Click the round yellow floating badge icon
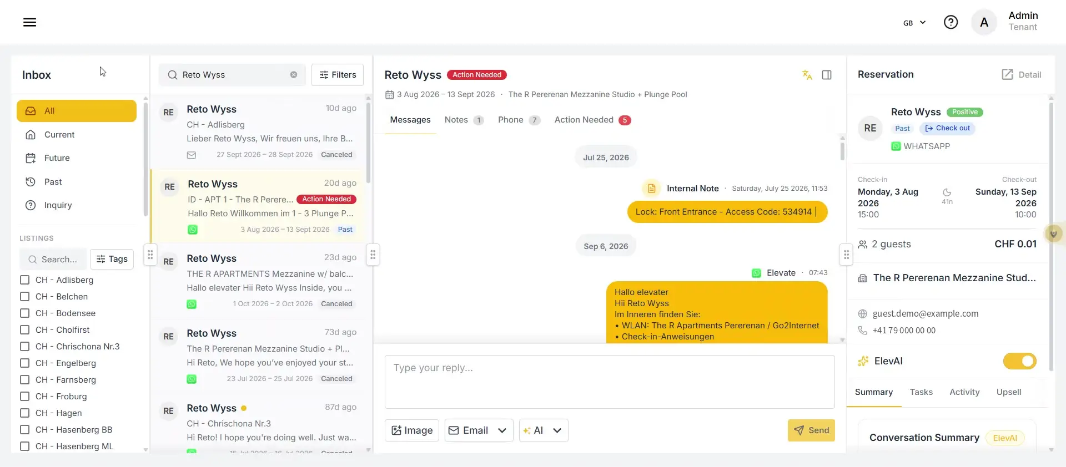Image resolution: width=1066 pixels, height=467 pixels. 1053,233
